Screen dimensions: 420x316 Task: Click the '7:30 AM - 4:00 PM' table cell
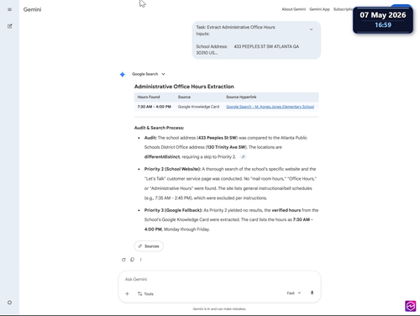tap(154, 107)
